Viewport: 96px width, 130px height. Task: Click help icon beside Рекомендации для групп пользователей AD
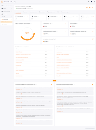click(36, 84)
